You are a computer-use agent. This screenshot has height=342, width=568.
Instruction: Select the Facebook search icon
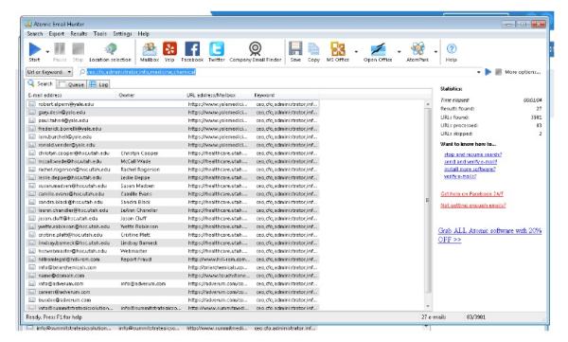tap(192, 49)
